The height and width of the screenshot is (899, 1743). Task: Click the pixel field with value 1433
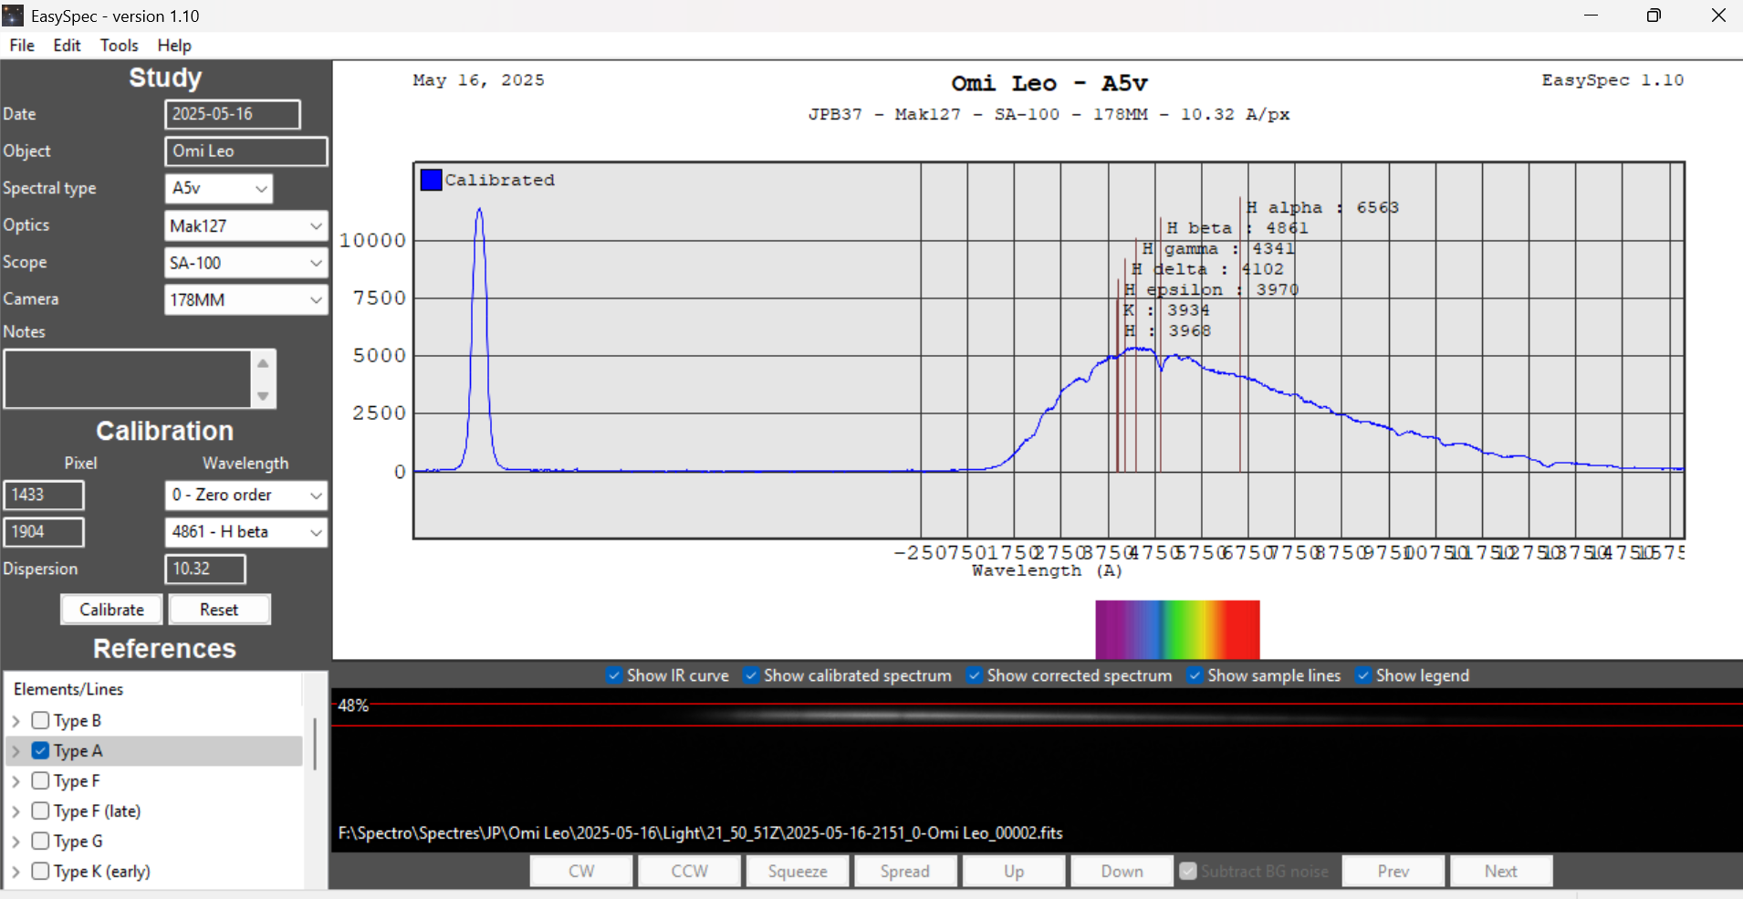(x=44, y=495)
